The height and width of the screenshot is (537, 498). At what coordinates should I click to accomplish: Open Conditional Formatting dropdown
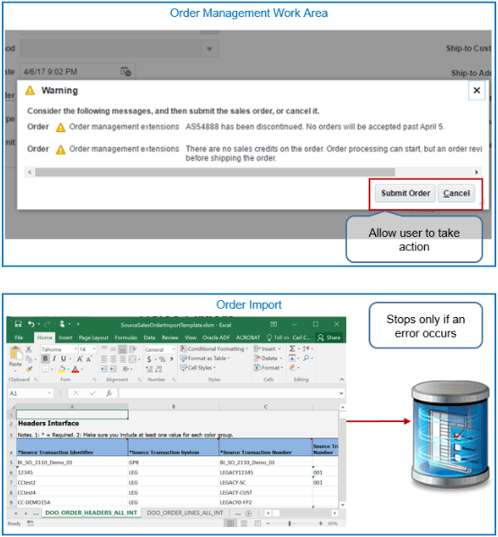point(214,348)
